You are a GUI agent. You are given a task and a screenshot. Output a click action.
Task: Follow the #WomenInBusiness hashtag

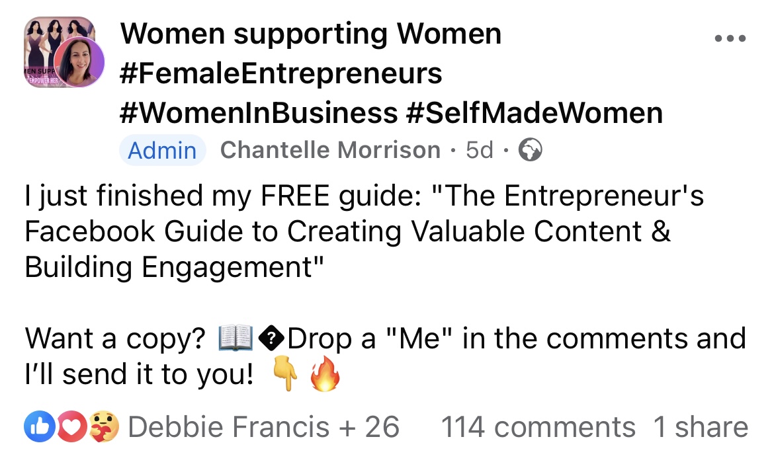[259, 113]
